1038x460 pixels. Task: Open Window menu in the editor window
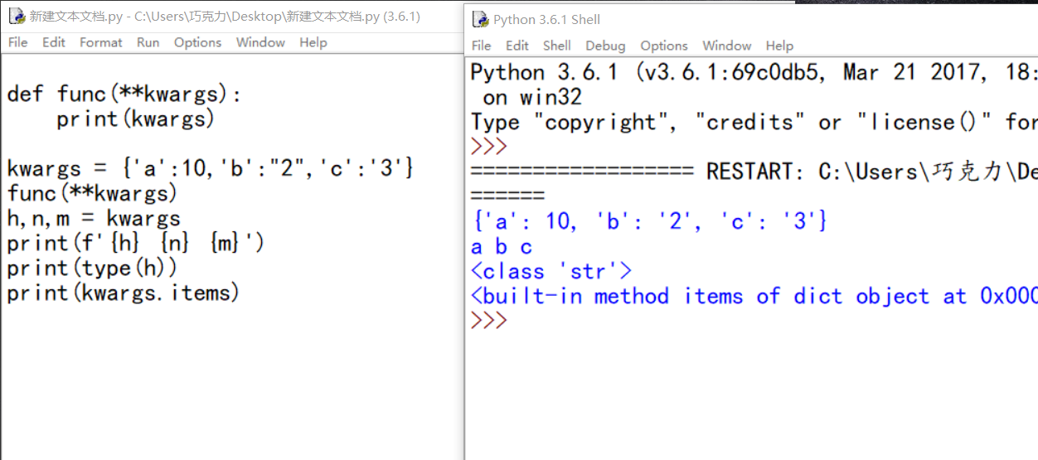pos(260,42)
